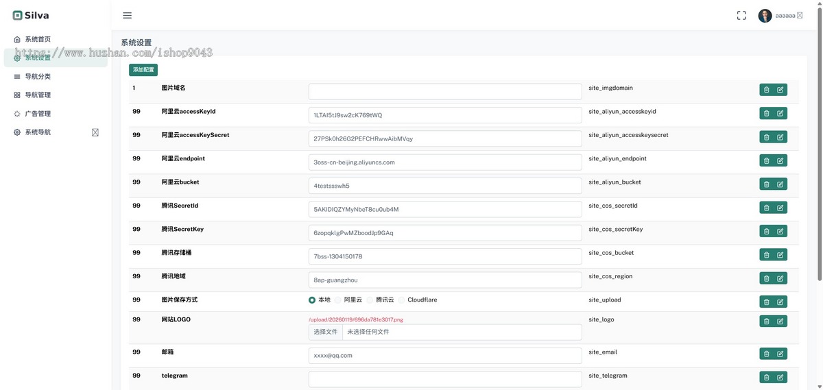Edit the site_cos_secretId row
Viewport: 823px width, 390px height.
[780, 208]
